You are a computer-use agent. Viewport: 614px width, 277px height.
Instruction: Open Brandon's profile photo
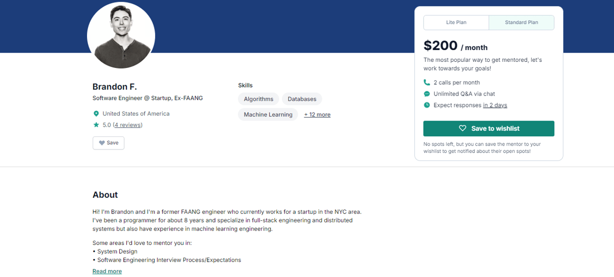121,35
